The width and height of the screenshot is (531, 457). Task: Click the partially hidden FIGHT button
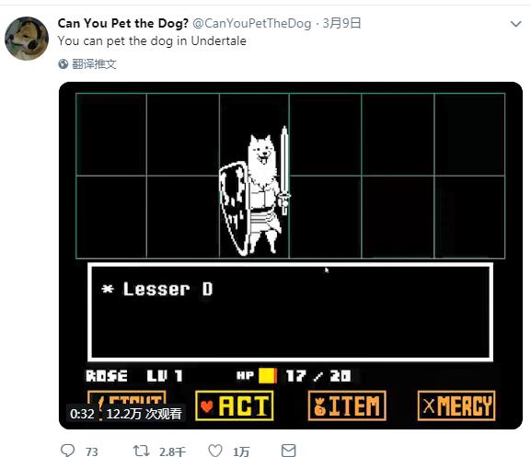(x=127, y=397)
